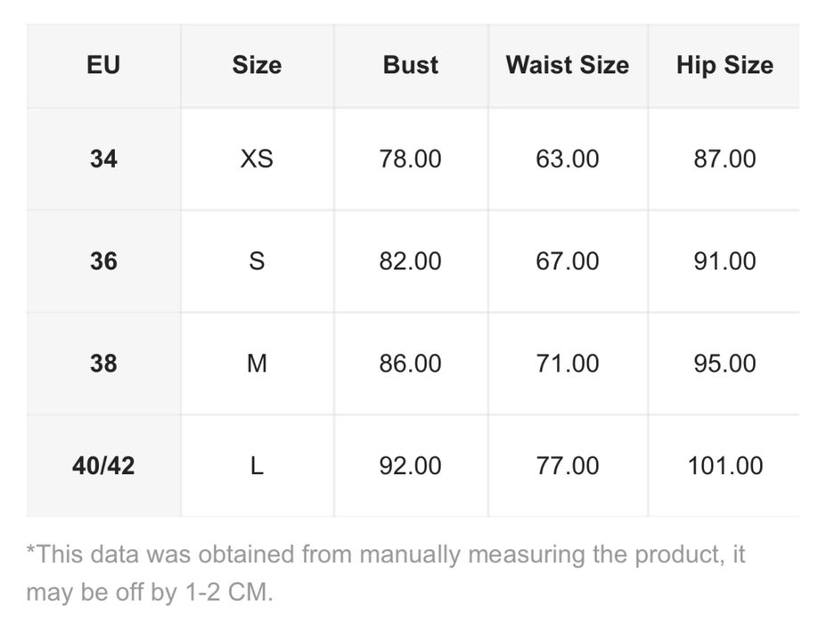Click the M size cell
Image resolution: width=826 pixels, height=623 pixels.
pos(257,364)
